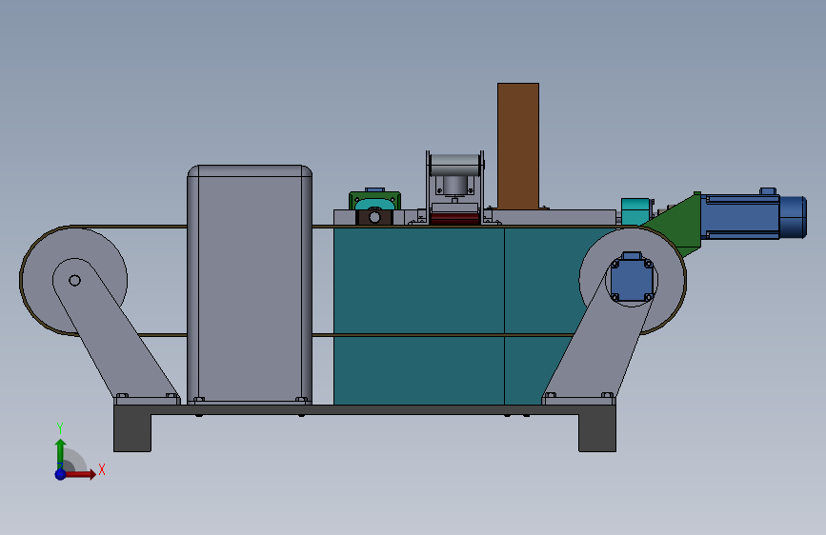Click the blue Z origin sphere
The image size is (826, 535).
point(61,474)
